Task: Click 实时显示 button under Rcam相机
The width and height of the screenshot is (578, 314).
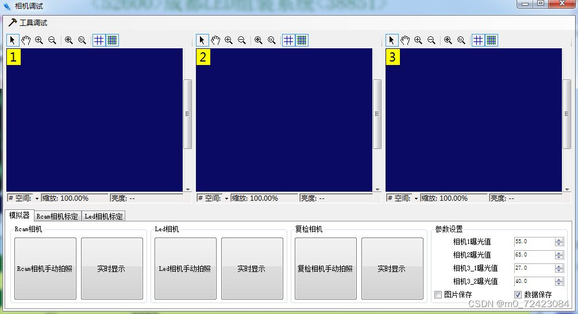Action: tap(112, 268)
